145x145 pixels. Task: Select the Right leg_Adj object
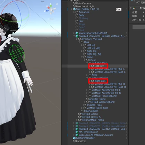click(94, 54)
